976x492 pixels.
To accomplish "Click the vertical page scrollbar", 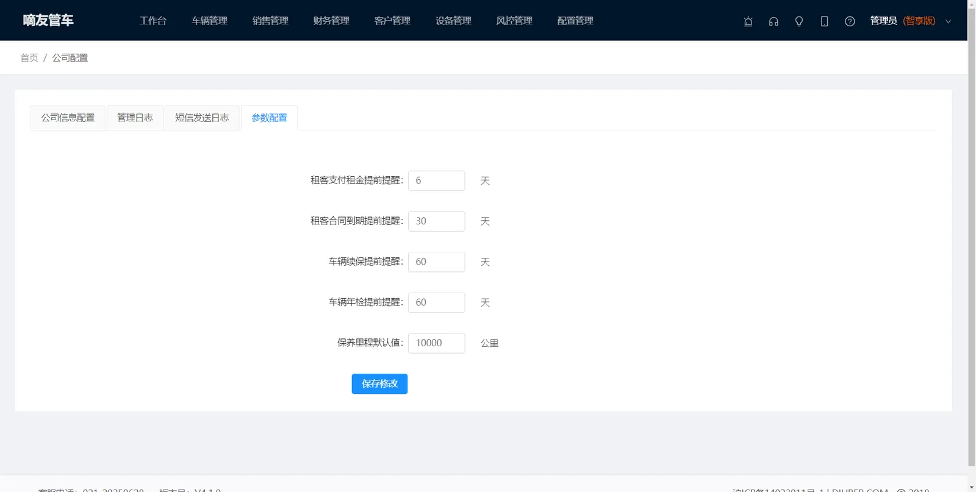I will pyautogui.click(x=971, y=238).
